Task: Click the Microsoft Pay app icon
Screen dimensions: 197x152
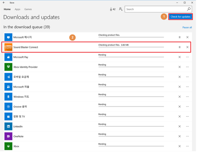Action: (8, 57)
